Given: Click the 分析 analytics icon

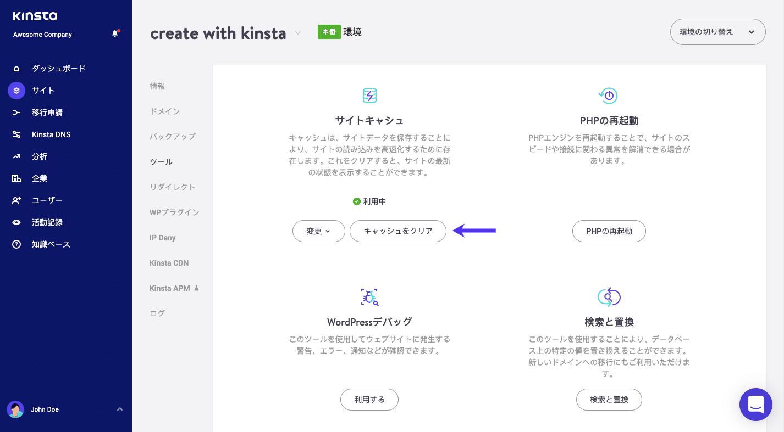Looking at the screenshot, I should tap(15, 156).
